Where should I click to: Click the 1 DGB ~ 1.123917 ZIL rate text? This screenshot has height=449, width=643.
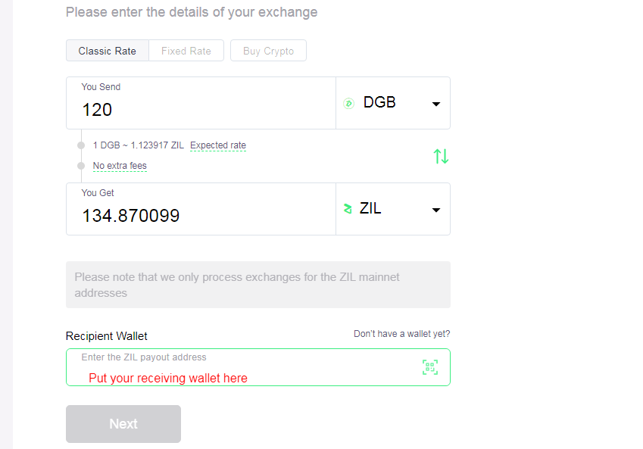point(139,145)
